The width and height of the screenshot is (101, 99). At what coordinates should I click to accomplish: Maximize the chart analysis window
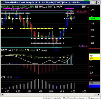coord(95,3)
